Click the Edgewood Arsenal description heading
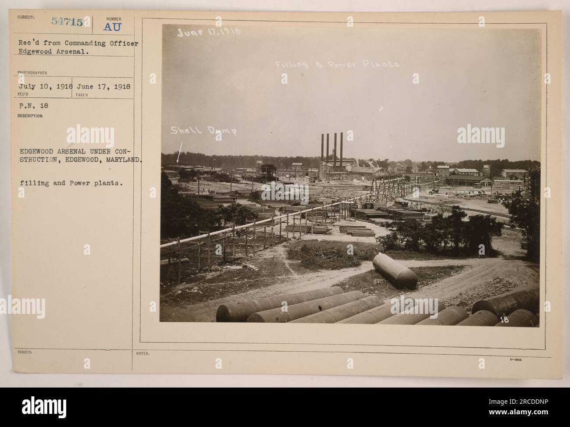 click(x=80, y=155)
